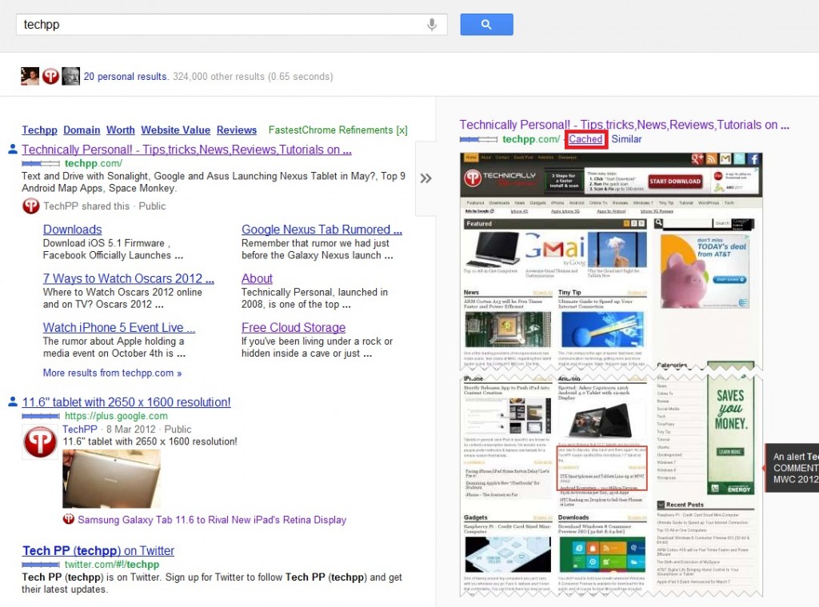
Task: Collapse the preview pane using double chevron
Action: pos(425,178)
